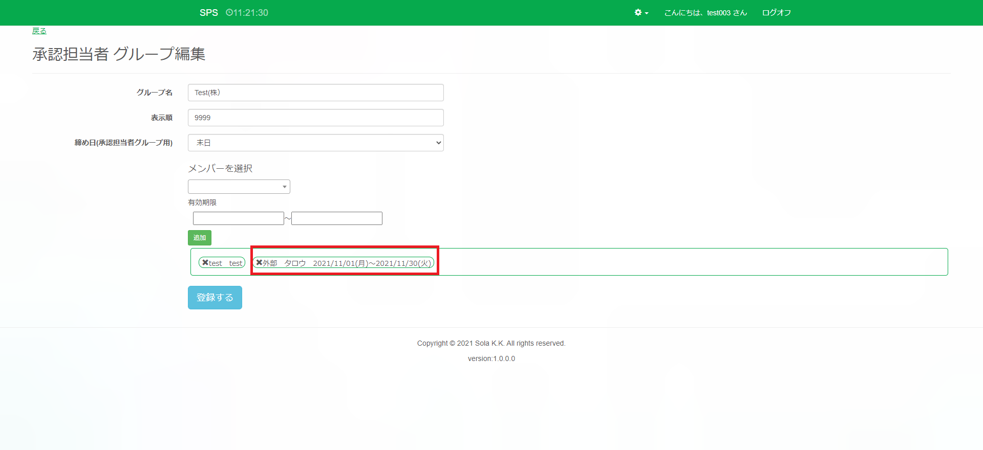Click the 戻る back link
The width and height of the screenshot is (983, 450).
tap(39, 31)
